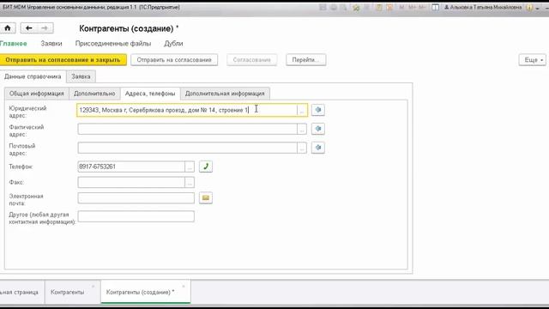Open favorites star in title bar
Viewport: 549px width, 309px height.
click(x=356, y=8)
